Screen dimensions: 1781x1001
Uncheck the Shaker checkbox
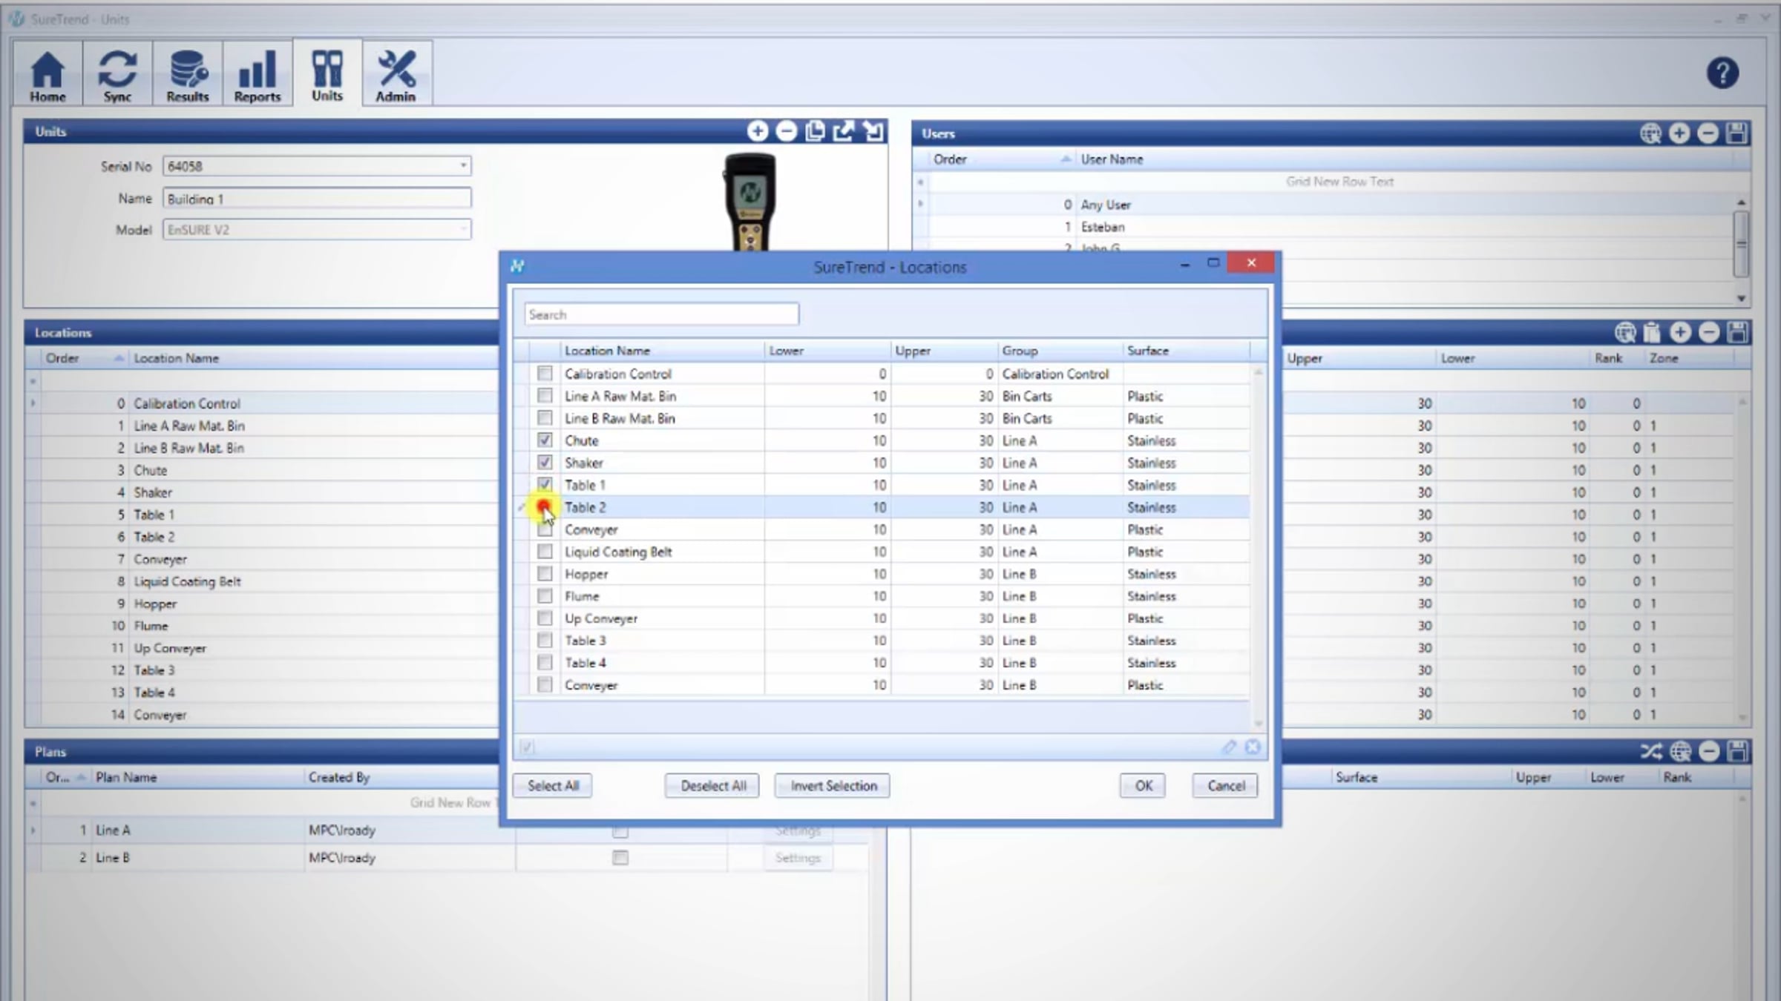coord(545,462)
